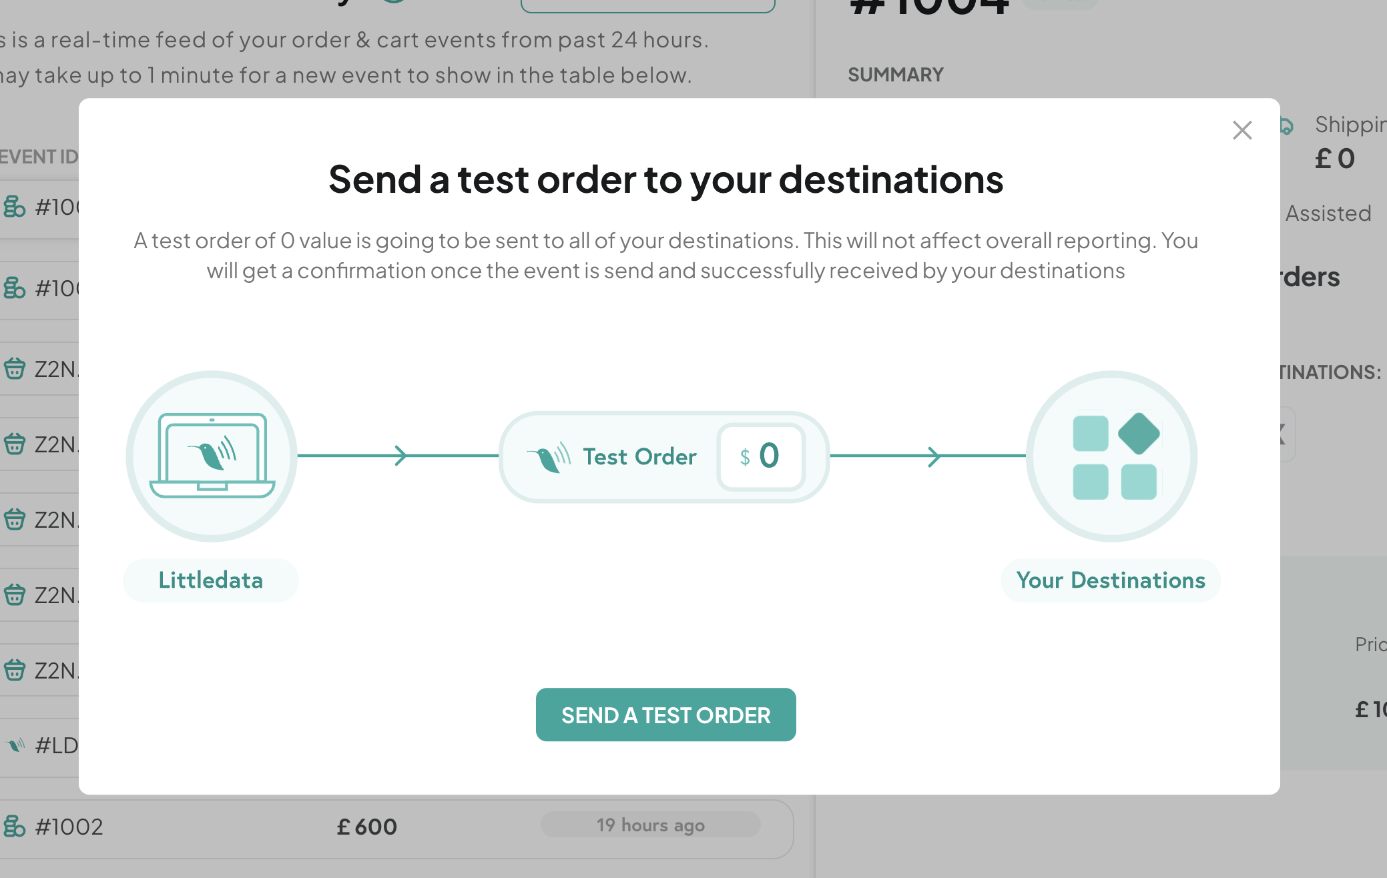Screen dimensions: 1387x878
Task: Click the hummingbird icon beside Test Order
Action: (x=549, y=458)
